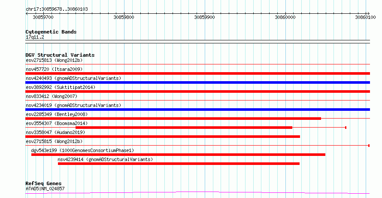Select the nsv4239414 red variant bar
Image resolution: width=382 pixels, height=198 pixels.
[x=179, y=164]
